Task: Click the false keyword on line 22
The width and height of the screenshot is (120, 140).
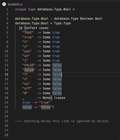Action: pyautogui.click(x=27, y=107)
